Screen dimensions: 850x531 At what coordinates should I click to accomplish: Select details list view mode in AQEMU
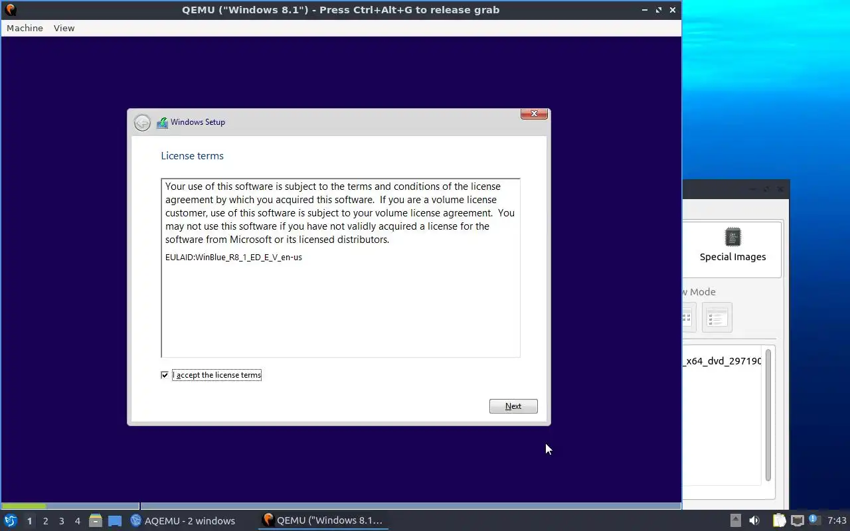click(717, 317)
